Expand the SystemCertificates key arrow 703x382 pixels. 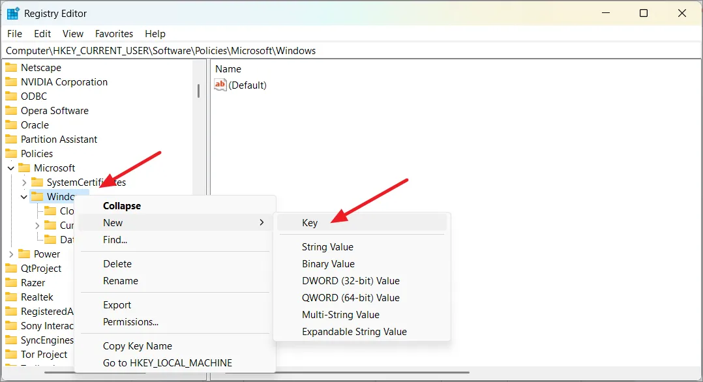point(24,183)
